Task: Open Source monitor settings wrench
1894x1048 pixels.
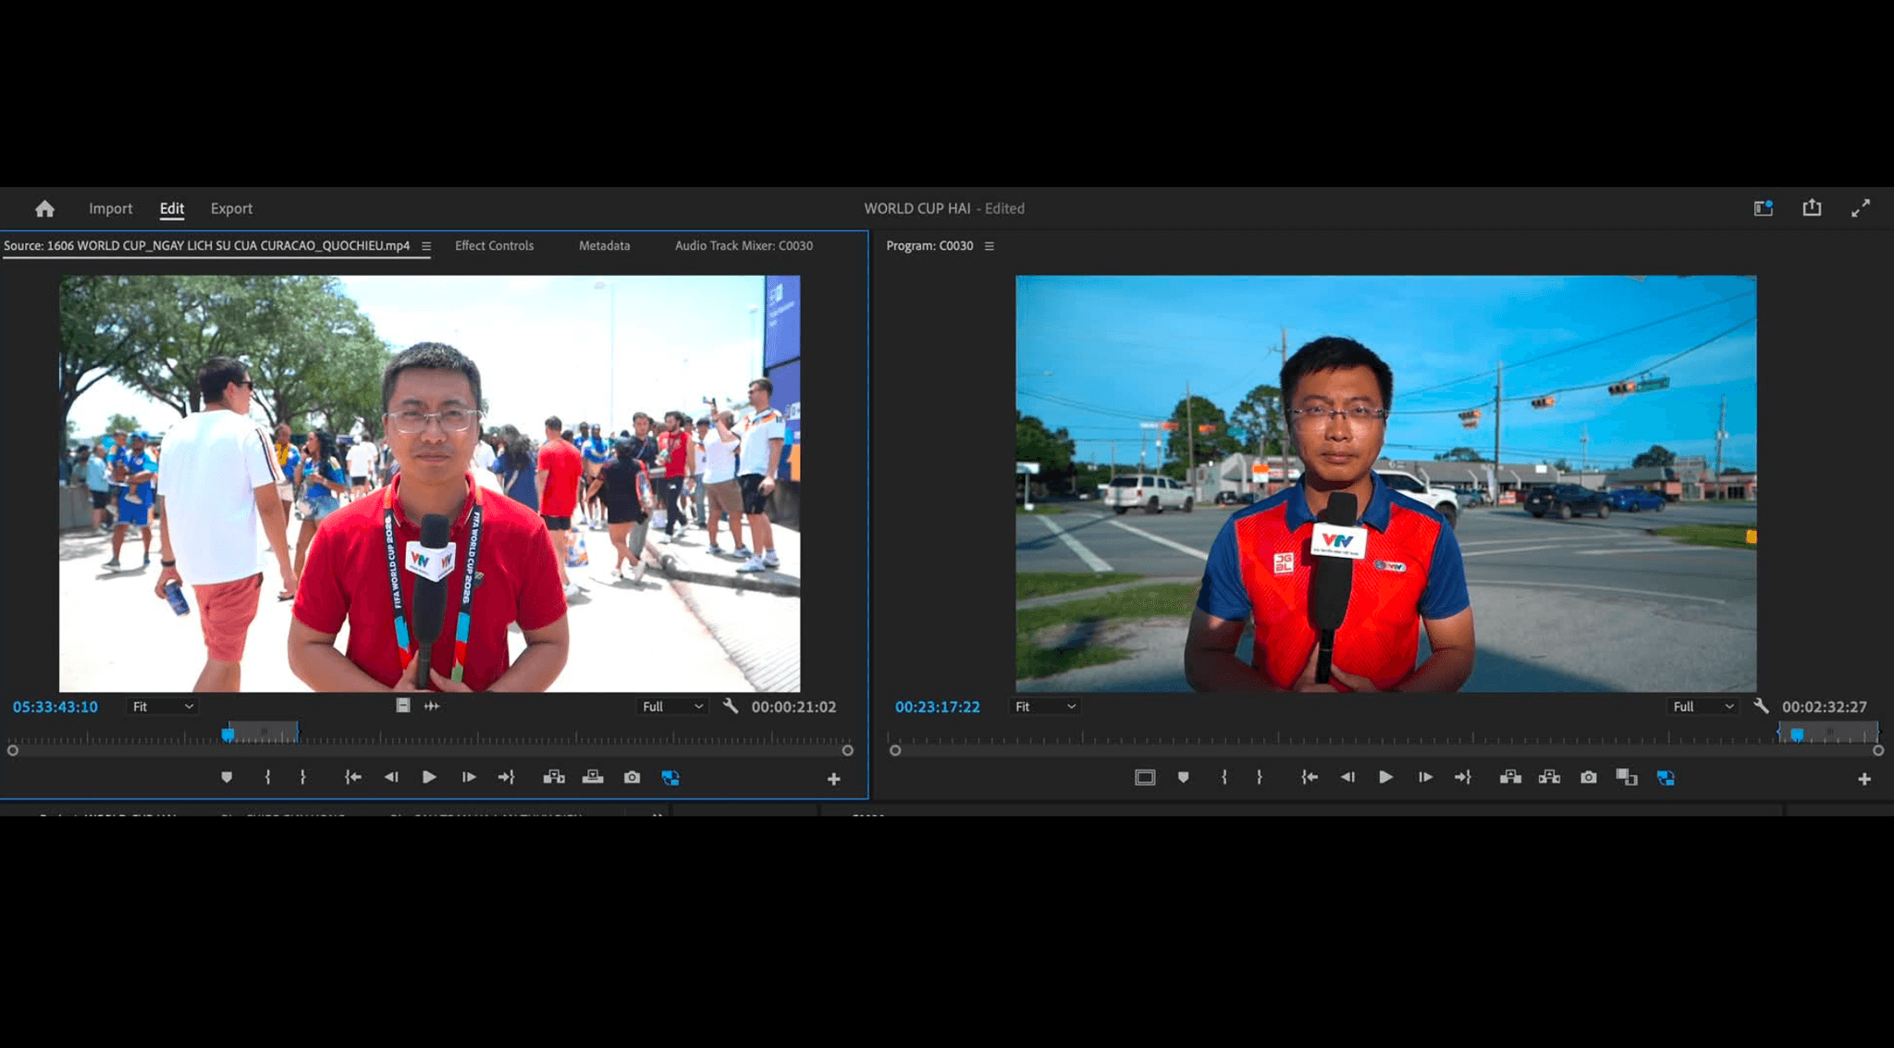Action: point(730,707)
